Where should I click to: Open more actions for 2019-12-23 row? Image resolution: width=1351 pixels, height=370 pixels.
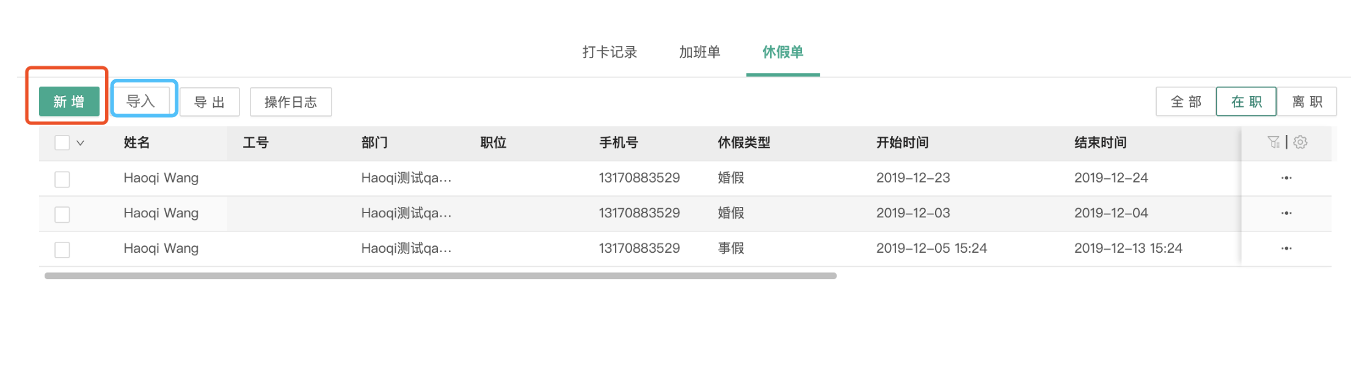pyautogui.click(x=1286, y=178)
